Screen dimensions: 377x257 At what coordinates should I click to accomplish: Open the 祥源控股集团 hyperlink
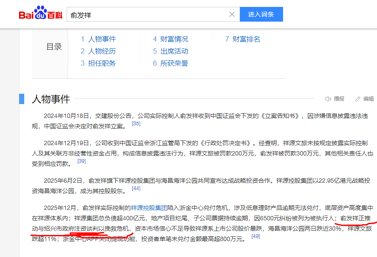pos(149,208)
